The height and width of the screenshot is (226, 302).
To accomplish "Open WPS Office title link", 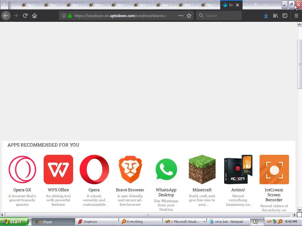I will [58, 190].
